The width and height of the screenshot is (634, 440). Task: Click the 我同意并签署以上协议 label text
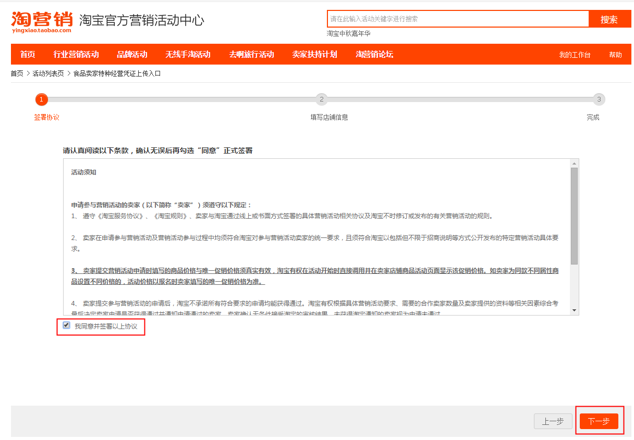pos(106,326)
